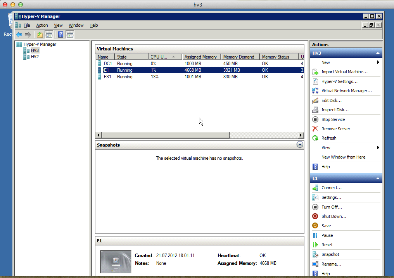Viewport: 394px width, 278px height.
Task: Collapse the HV3 actions section
Action: [378, 53]
